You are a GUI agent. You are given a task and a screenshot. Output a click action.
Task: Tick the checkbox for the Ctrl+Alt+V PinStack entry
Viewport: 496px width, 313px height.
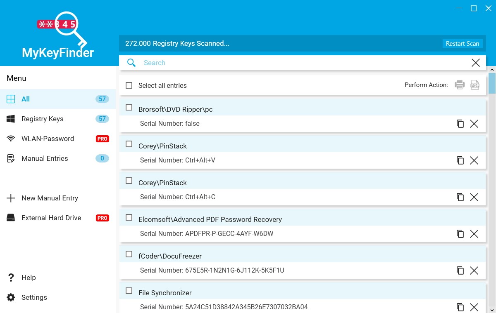click(x=129, y=144)
